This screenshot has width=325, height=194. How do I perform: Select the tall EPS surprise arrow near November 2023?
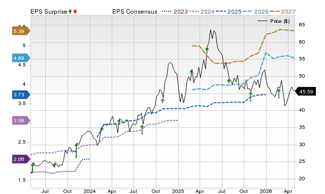coord(76,151)
